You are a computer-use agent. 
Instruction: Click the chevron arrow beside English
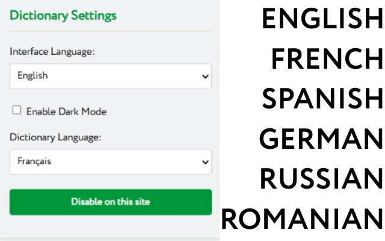click(205, 77)
